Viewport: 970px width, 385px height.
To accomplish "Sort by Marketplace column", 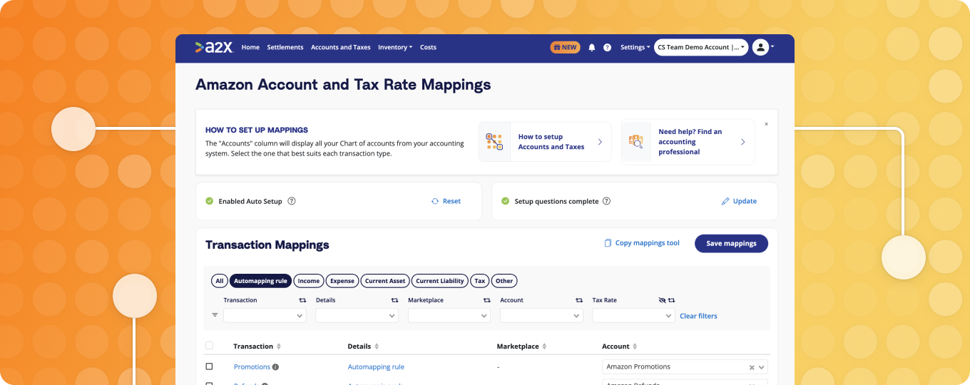I will pyautogui.click(x=544, y=346).
